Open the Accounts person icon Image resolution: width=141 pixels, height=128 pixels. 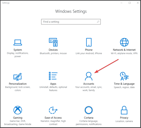click(89, 76)
